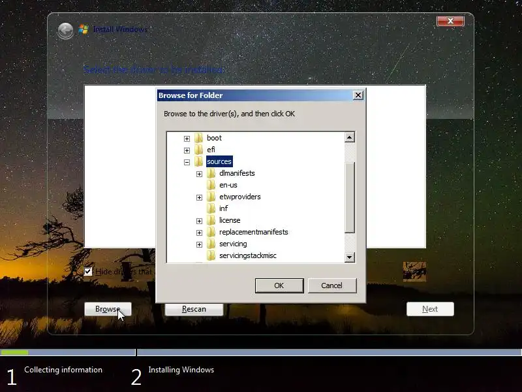Image resolution: width=522 pixels, height=392 pixels.
Task: Click the folder tree scrollbar thumb
Action: (x=349, y=197)
